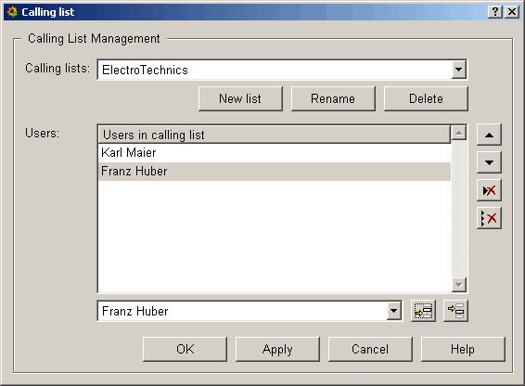The height and width of the screenshot is (386, 525).
Task: Select the Franz Huber list row
Action: (275, 172)
